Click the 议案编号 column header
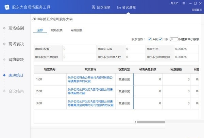 coord(50,69)
